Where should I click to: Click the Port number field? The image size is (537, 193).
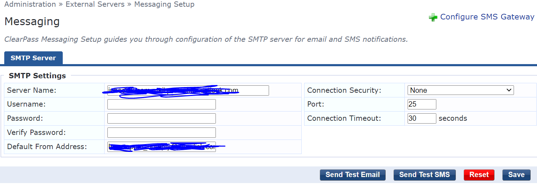coord(422,104)
